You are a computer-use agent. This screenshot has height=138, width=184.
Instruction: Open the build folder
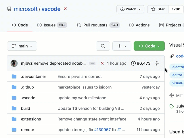pyautogui.click(x=26, y=108)
